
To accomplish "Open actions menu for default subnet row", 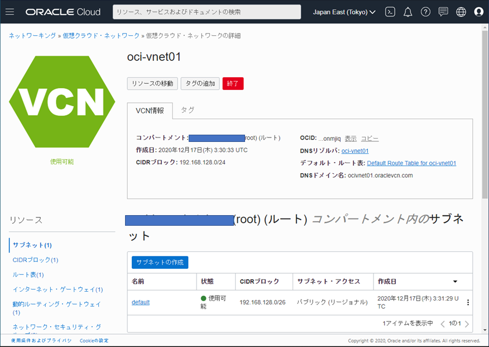I will point(468,302).
